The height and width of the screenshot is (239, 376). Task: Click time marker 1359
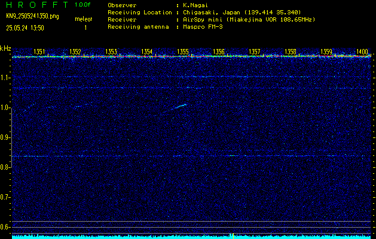point(326,52)
